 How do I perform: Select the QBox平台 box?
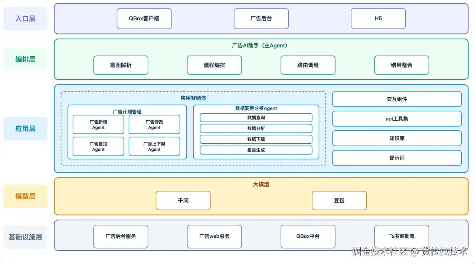click(x=308, y=236)
